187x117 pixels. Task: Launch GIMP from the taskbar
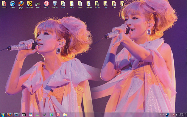coord(44,115)
